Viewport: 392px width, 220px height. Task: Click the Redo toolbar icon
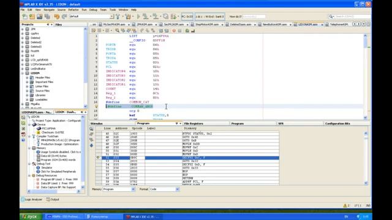[x=64, y=16]
